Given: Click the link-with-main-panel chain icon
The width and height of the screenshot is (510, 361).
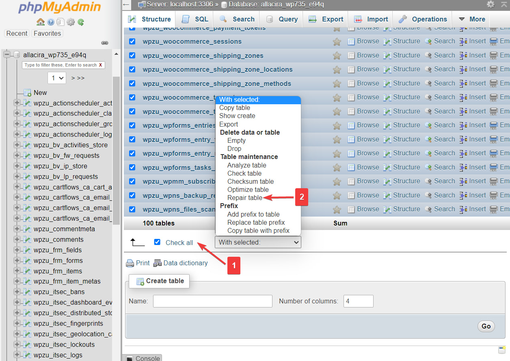Looking at the screenshot, I should (x=105, y=43).
